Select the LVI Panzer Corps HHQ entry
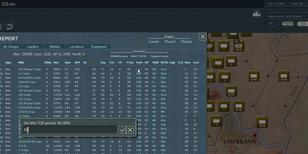This screenshot has width=308, height=154. point(29,103)
